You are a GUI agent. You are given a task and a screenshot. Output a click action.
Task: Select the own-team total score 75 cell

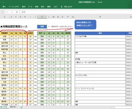coord(68,59)
